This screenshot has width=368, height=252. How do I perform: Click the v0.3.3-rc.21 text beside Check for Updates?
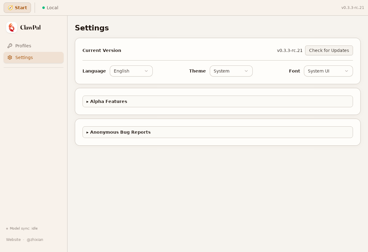pyautogui.click(x=290, y=50)
